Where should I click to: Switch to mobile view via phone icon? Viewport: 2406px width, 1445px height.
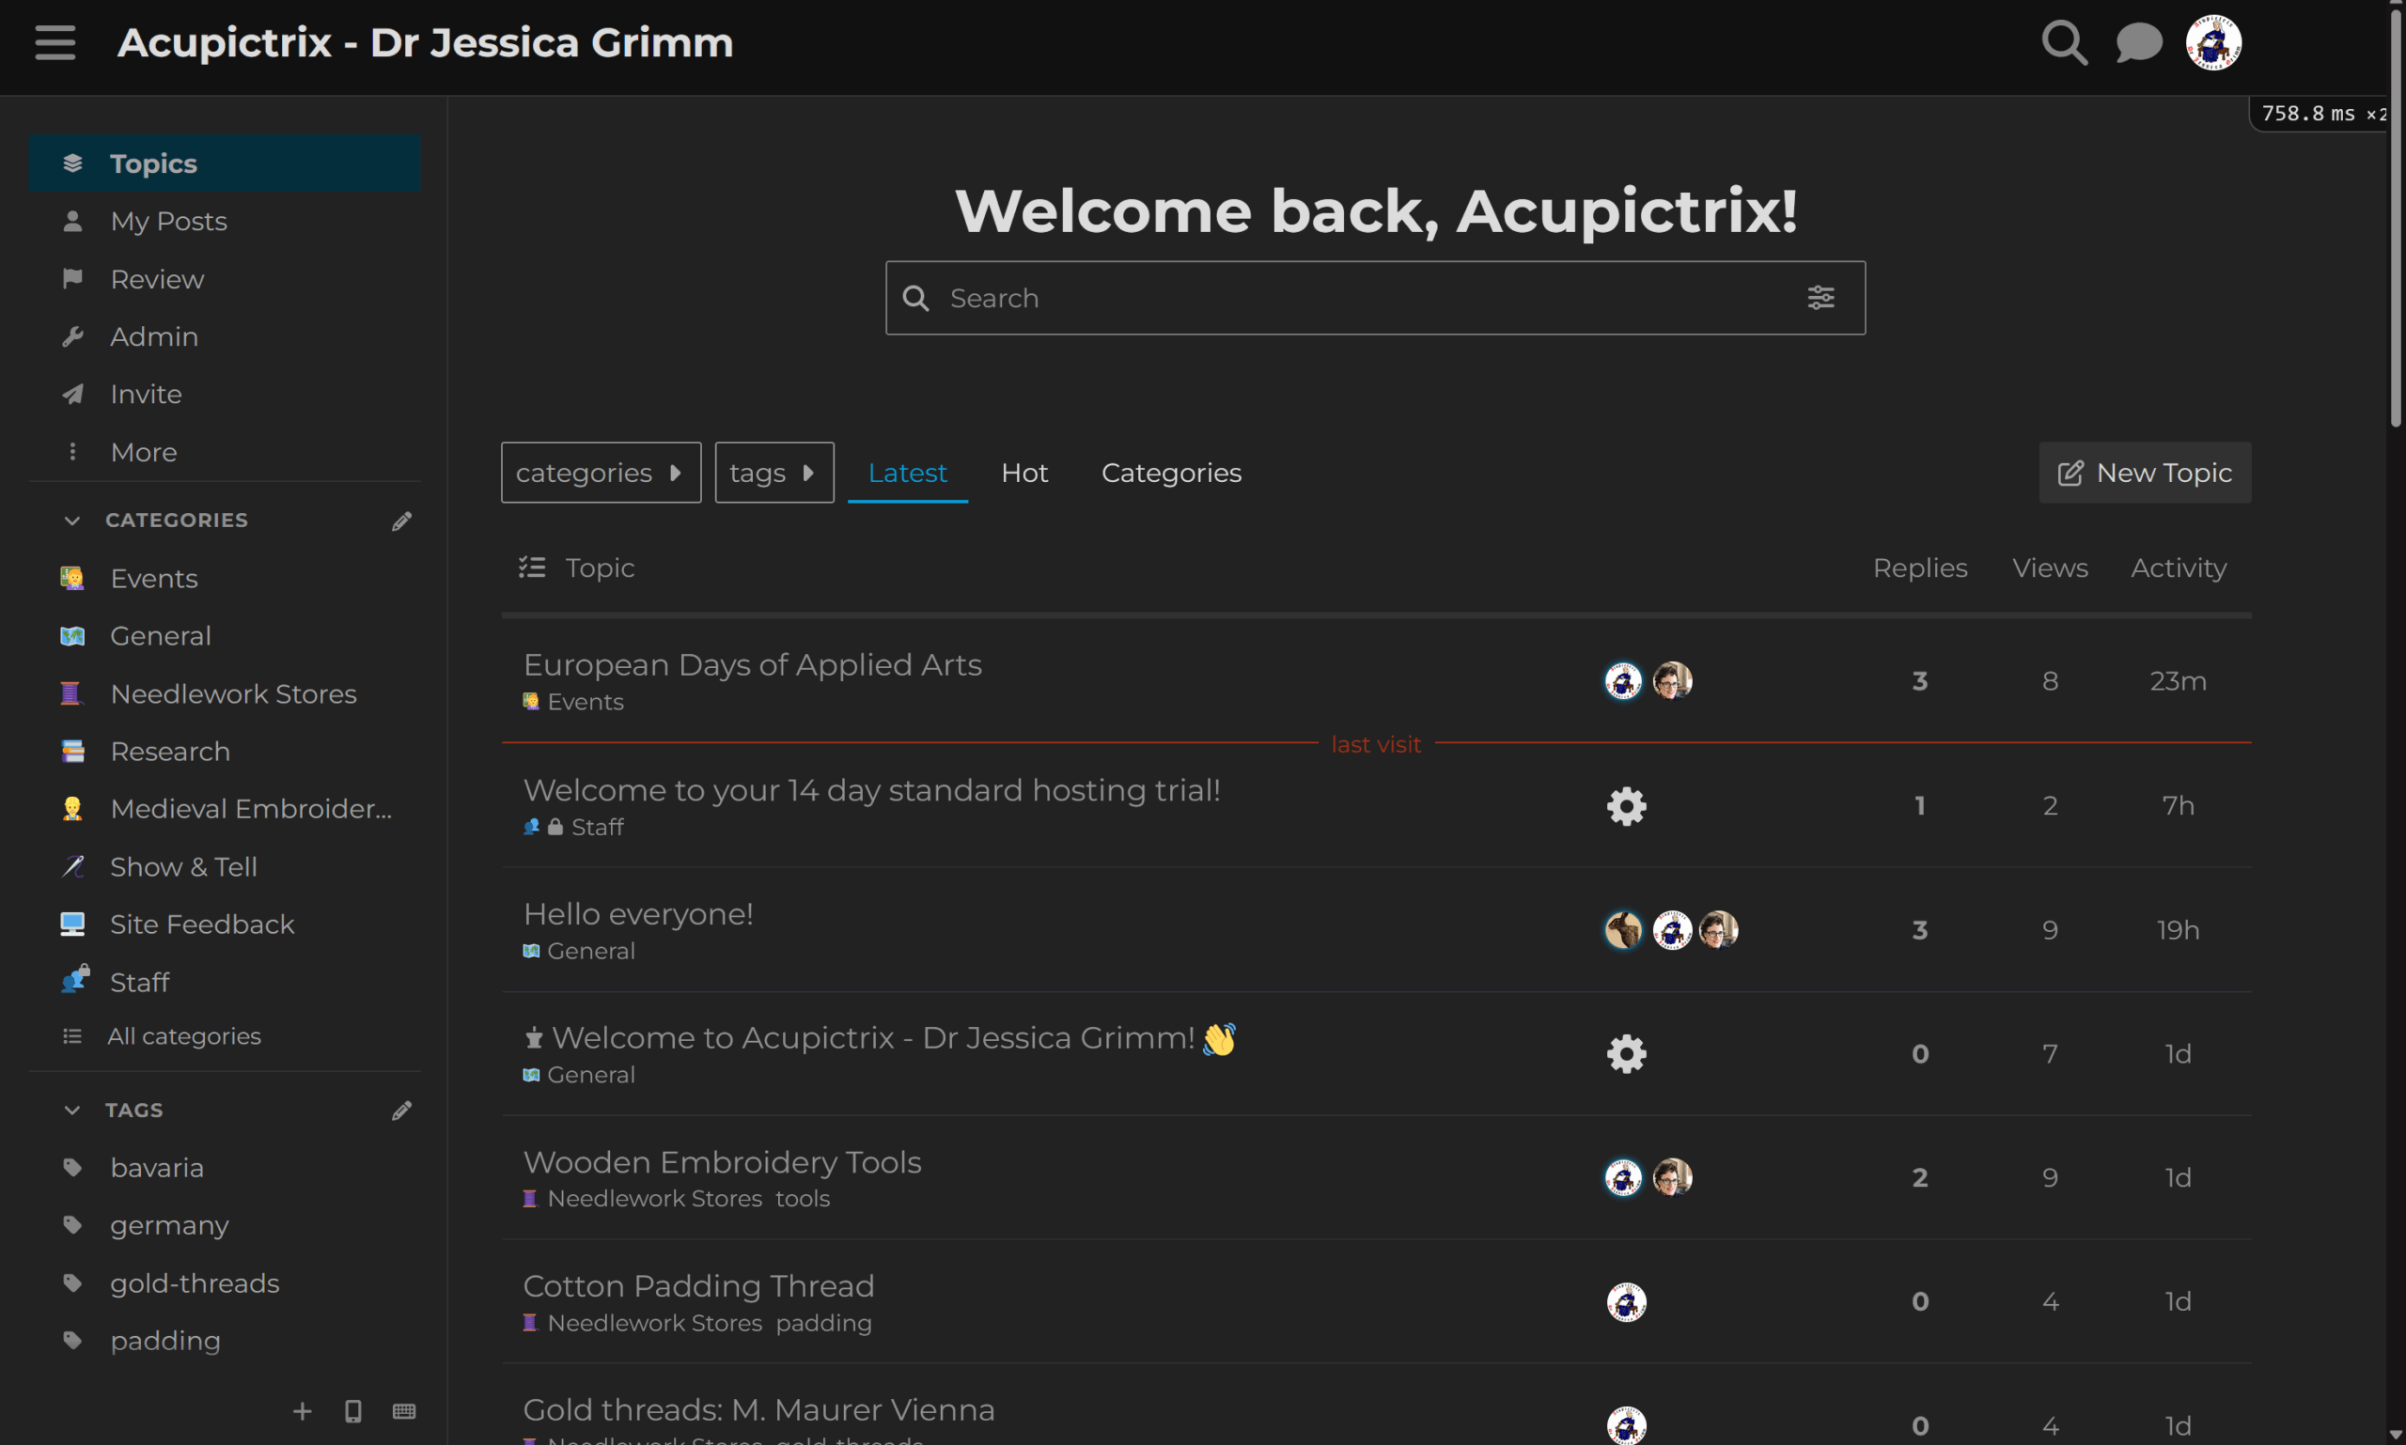point(352,1411)
